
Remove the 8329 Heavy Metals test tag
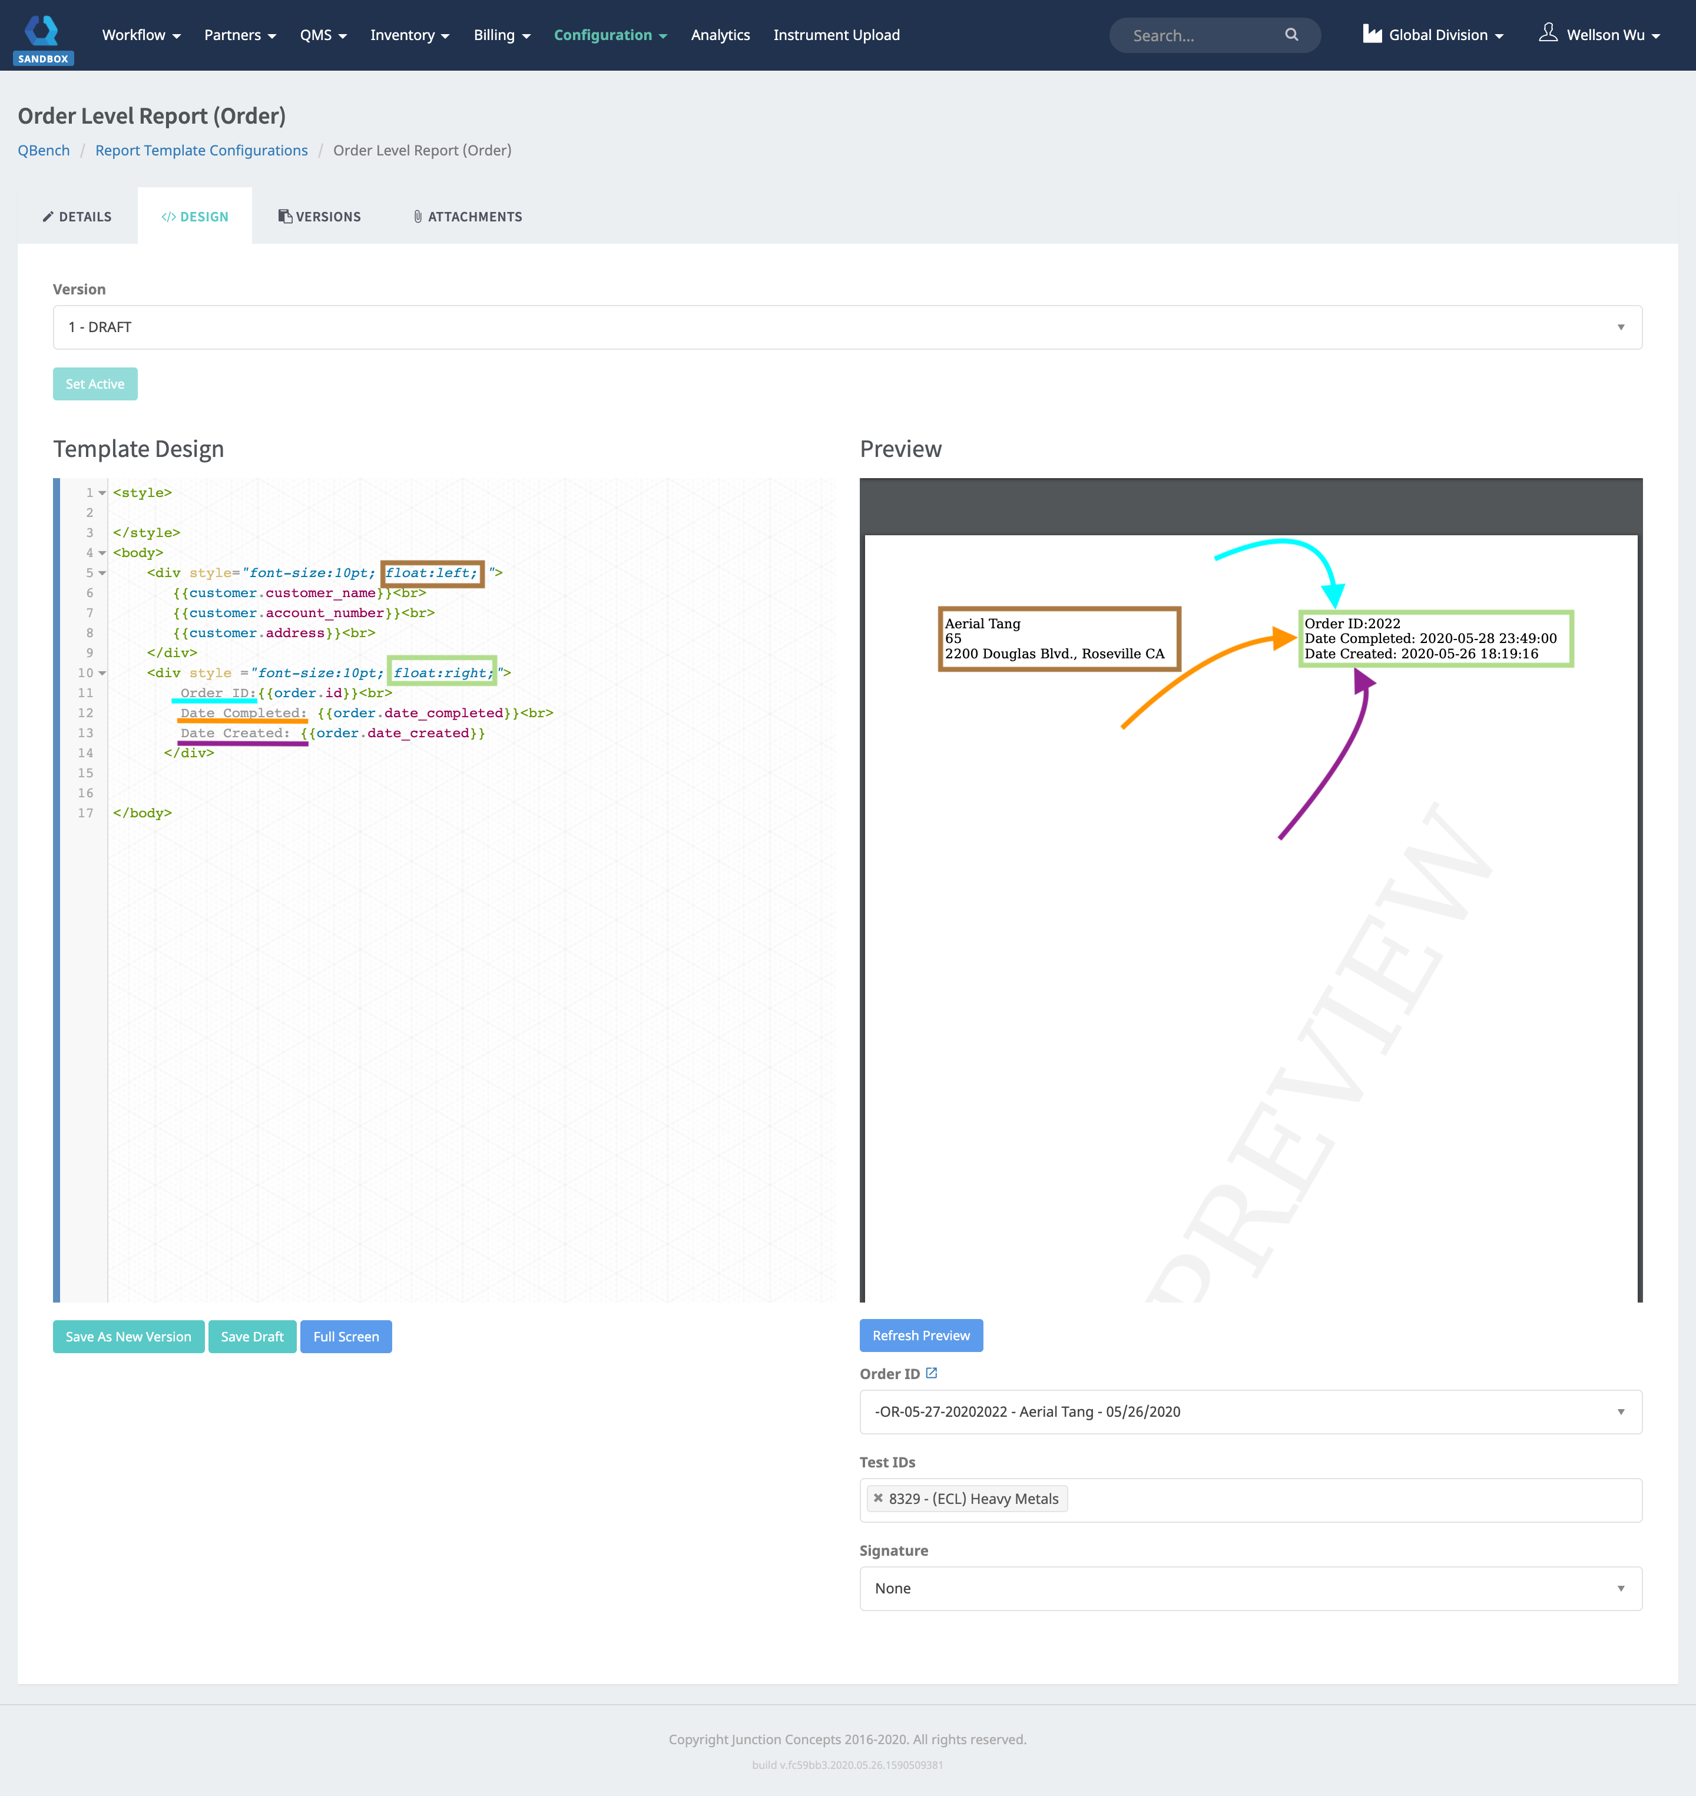click(x=878, y=1497)
